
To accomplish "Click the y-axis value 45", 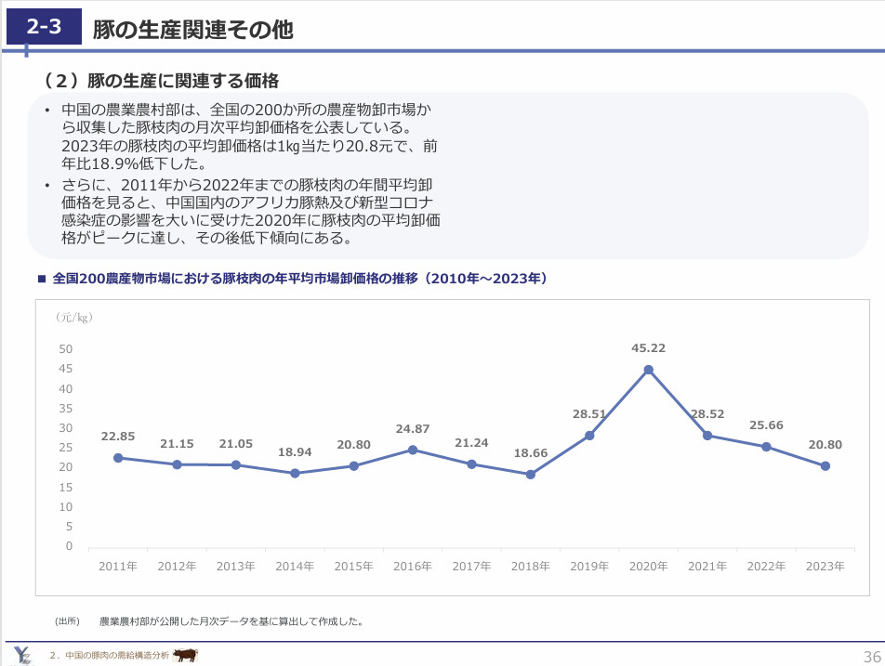I will (65, 369).
